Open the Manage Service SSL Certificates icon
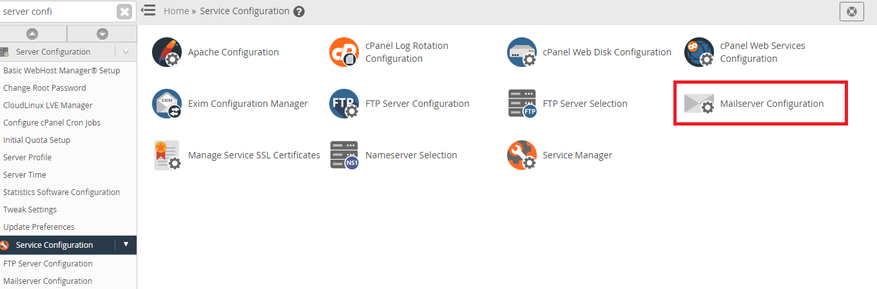Screen dimensions: 877x289 167,155
